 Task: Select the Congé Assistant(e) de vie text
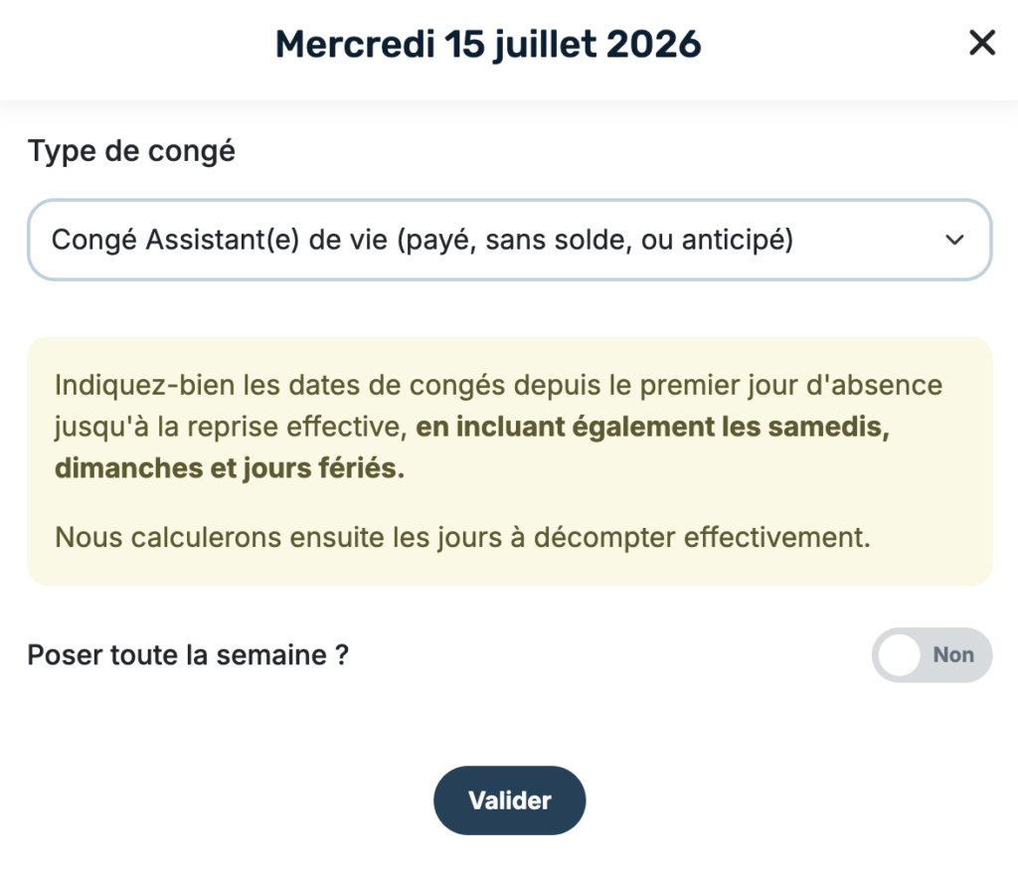pyautogui.click(x=220, y=240)
